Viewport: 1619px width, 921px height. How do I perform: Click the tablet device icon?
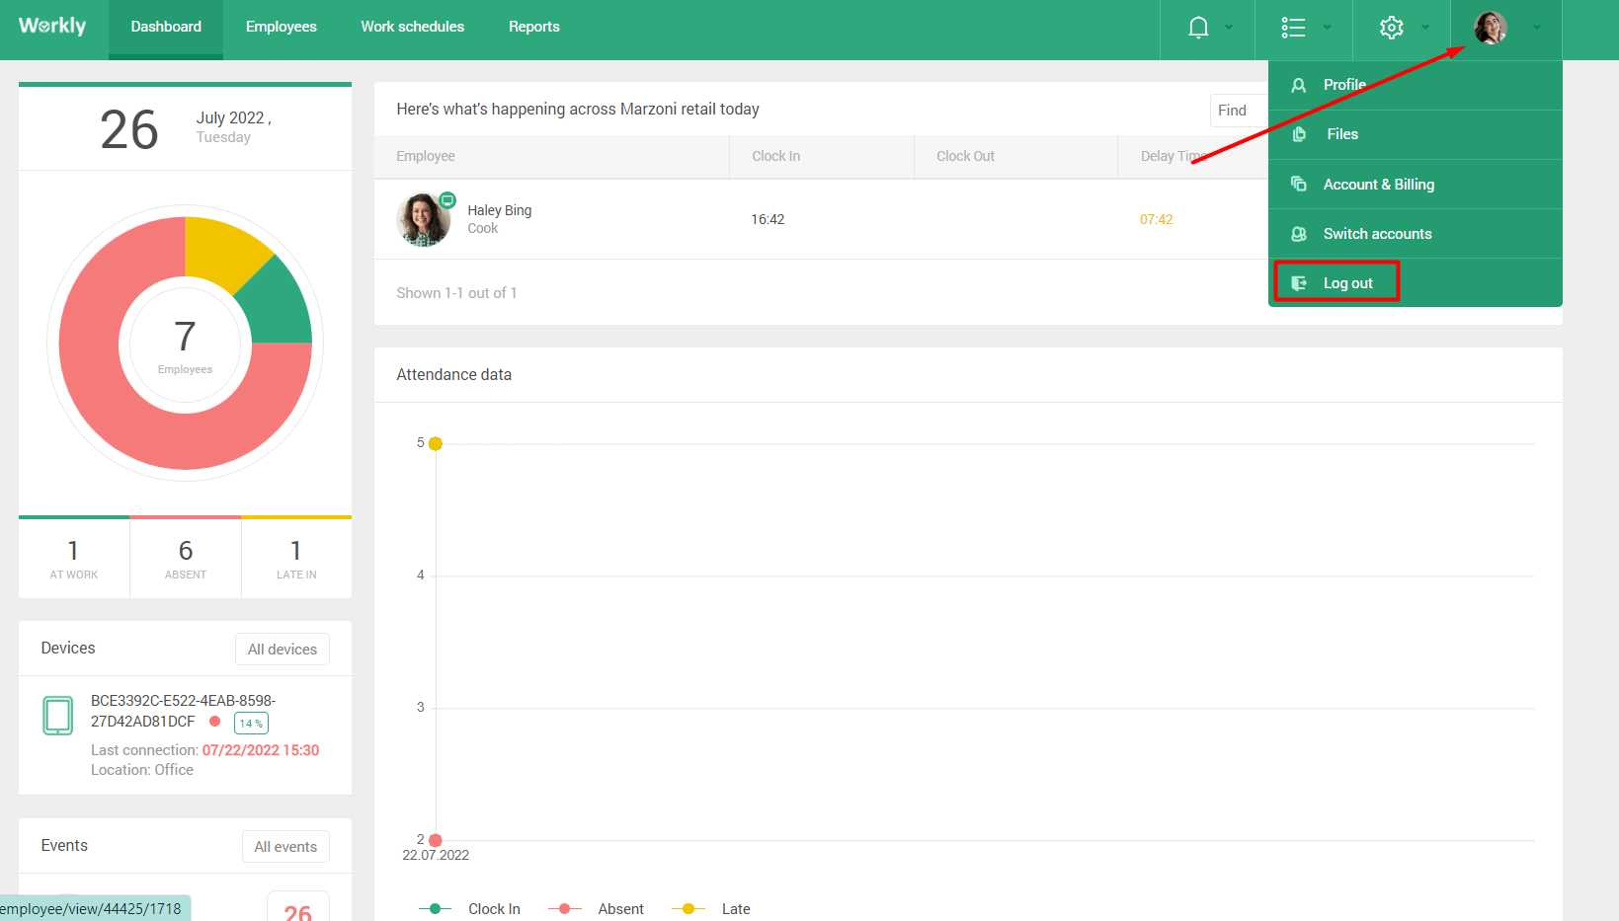click(x=58, y=716)
